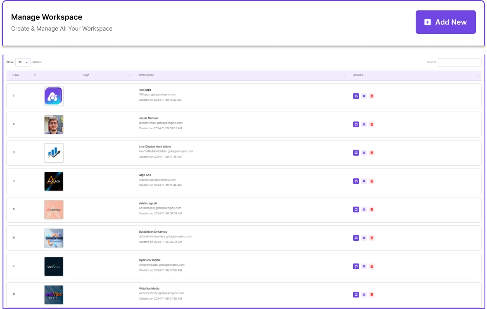Delete the WebVibe Media workspace
Screen dimensions: 487x309
pyautogui.click(x=371, y=295)
